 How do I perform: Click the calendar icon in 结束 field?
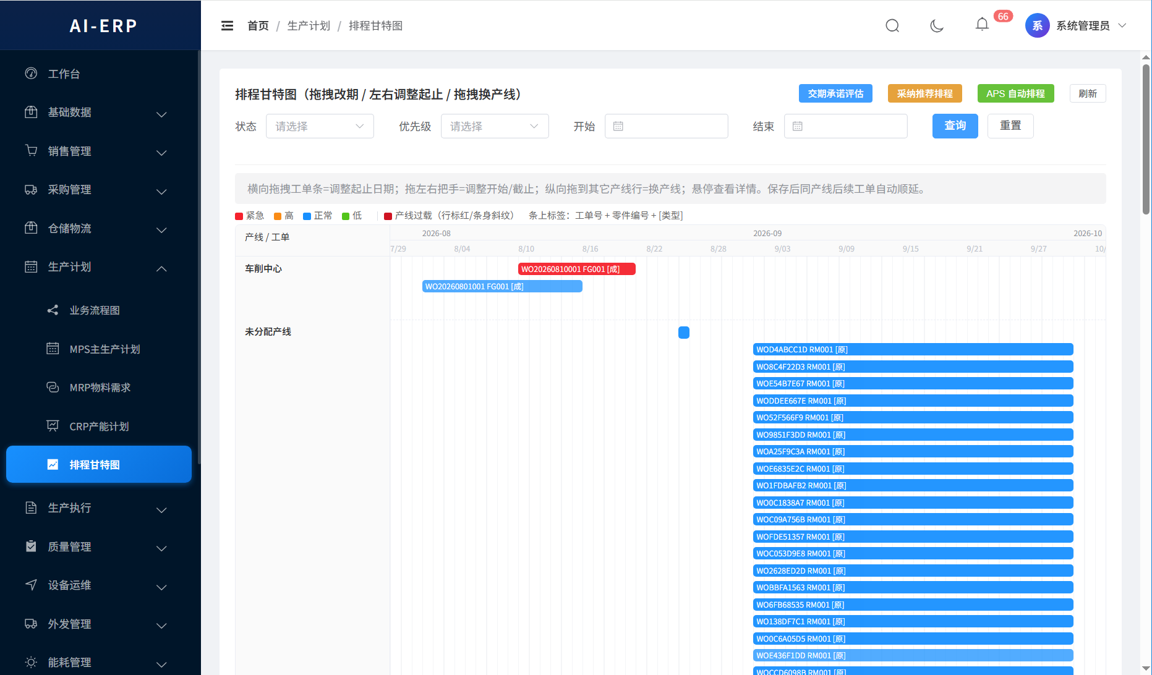point(797,126)
